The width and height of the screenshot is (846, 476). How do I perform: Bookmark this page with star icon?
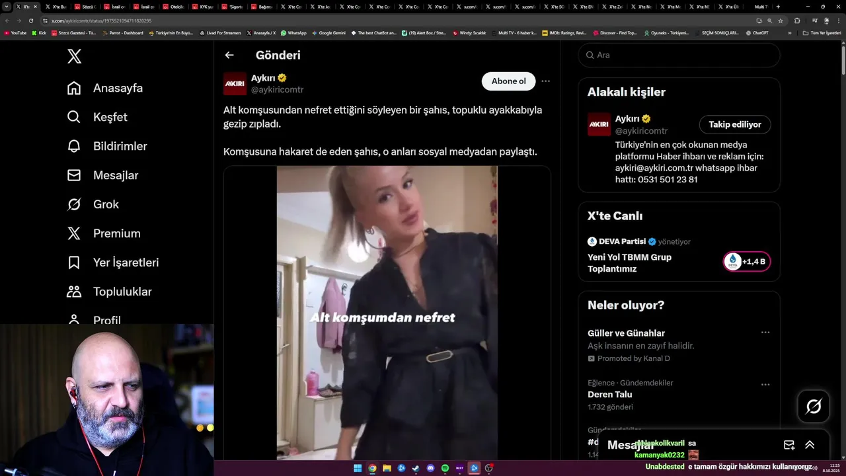coord(781,20)
